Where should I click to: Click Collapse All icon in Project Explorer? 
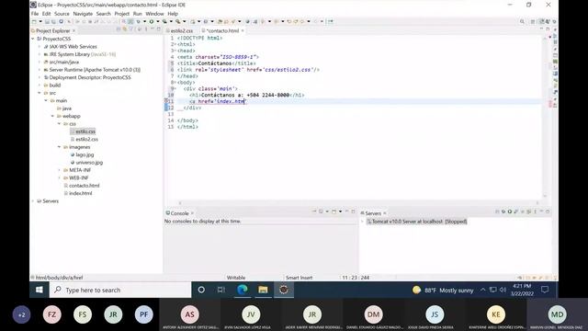119,29
